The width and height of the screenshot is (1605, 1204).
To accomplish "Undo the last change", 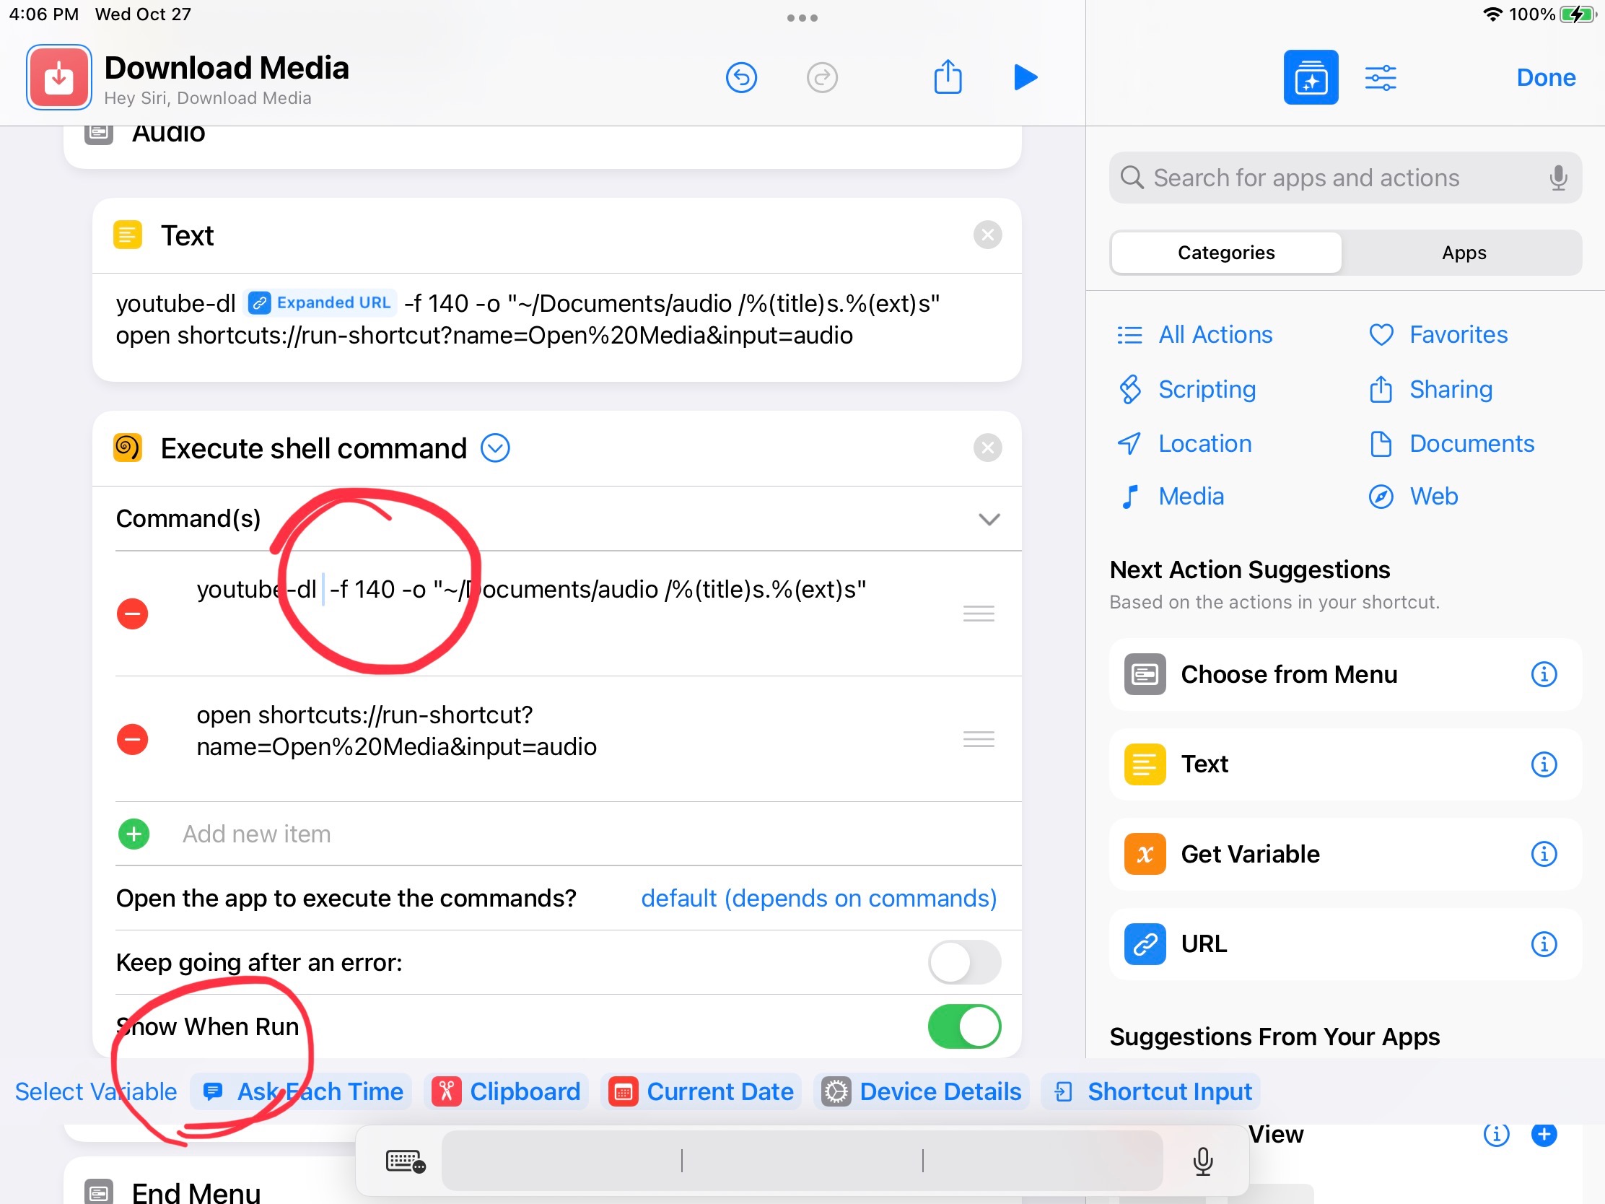I will tap(742, 77).
